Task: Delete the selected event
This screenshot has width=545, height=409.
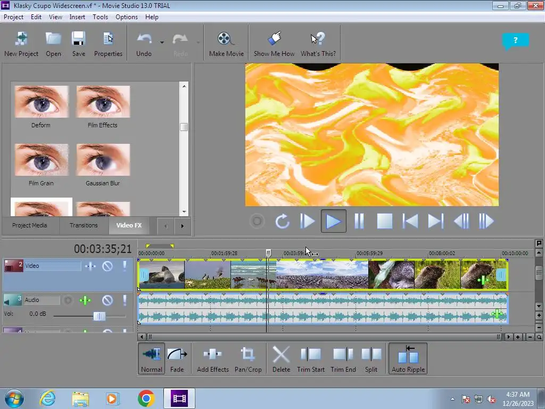Action: point(281,358)
